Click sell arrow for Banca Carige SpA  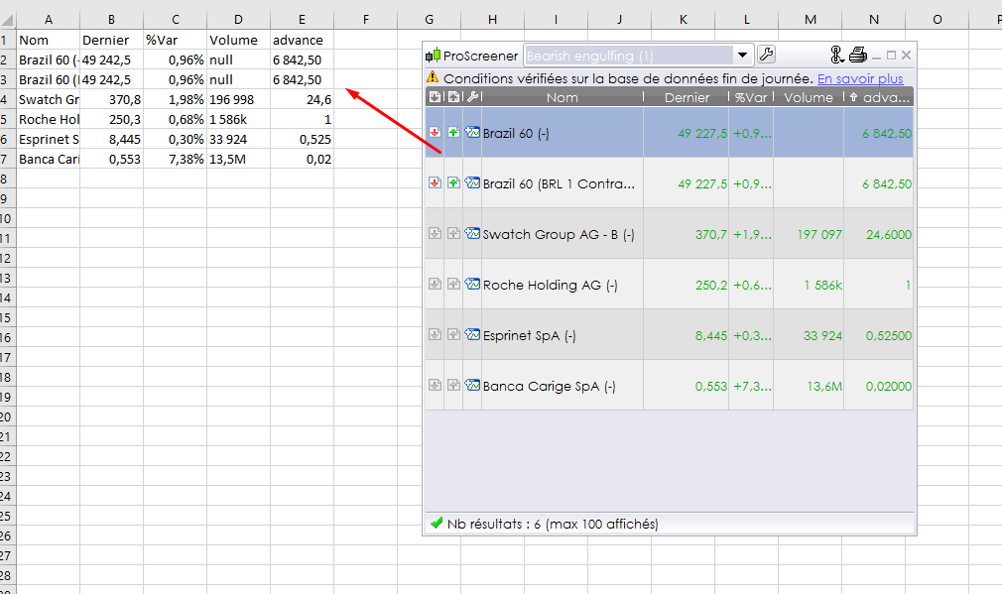click(x=435, y=385)
